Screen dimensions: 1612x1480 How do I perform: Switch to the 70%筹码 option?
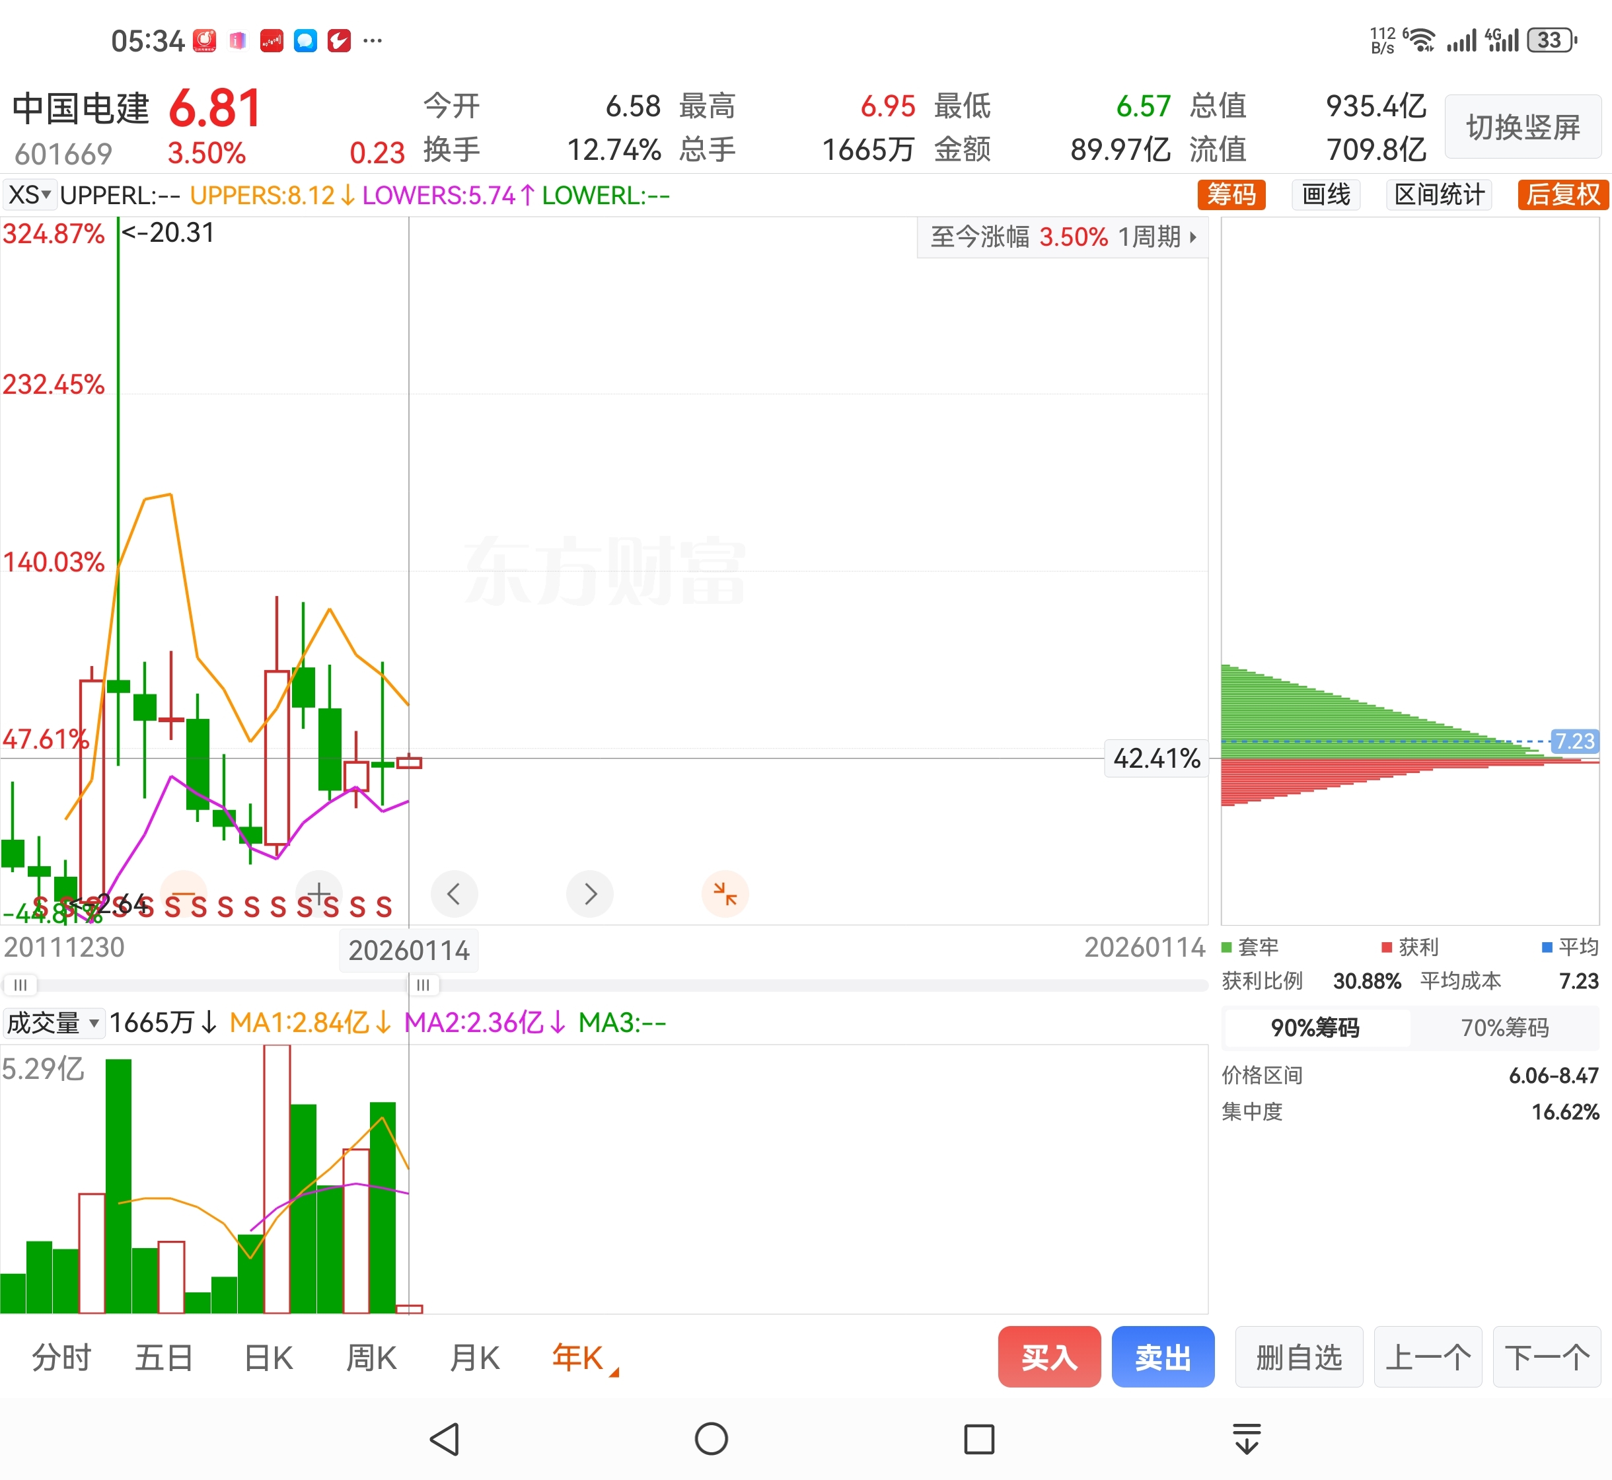click(1504, 1027)
